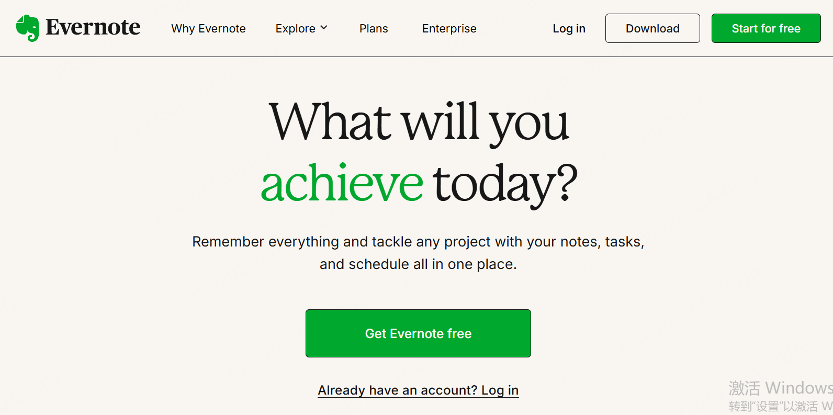
Task: Go to the Plans page
Action: pyautogui.click(x=374, y=28)
